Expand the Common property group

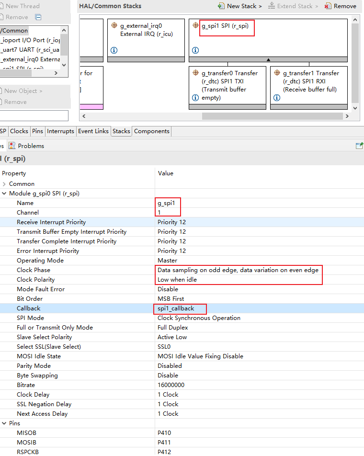point(4,184)
